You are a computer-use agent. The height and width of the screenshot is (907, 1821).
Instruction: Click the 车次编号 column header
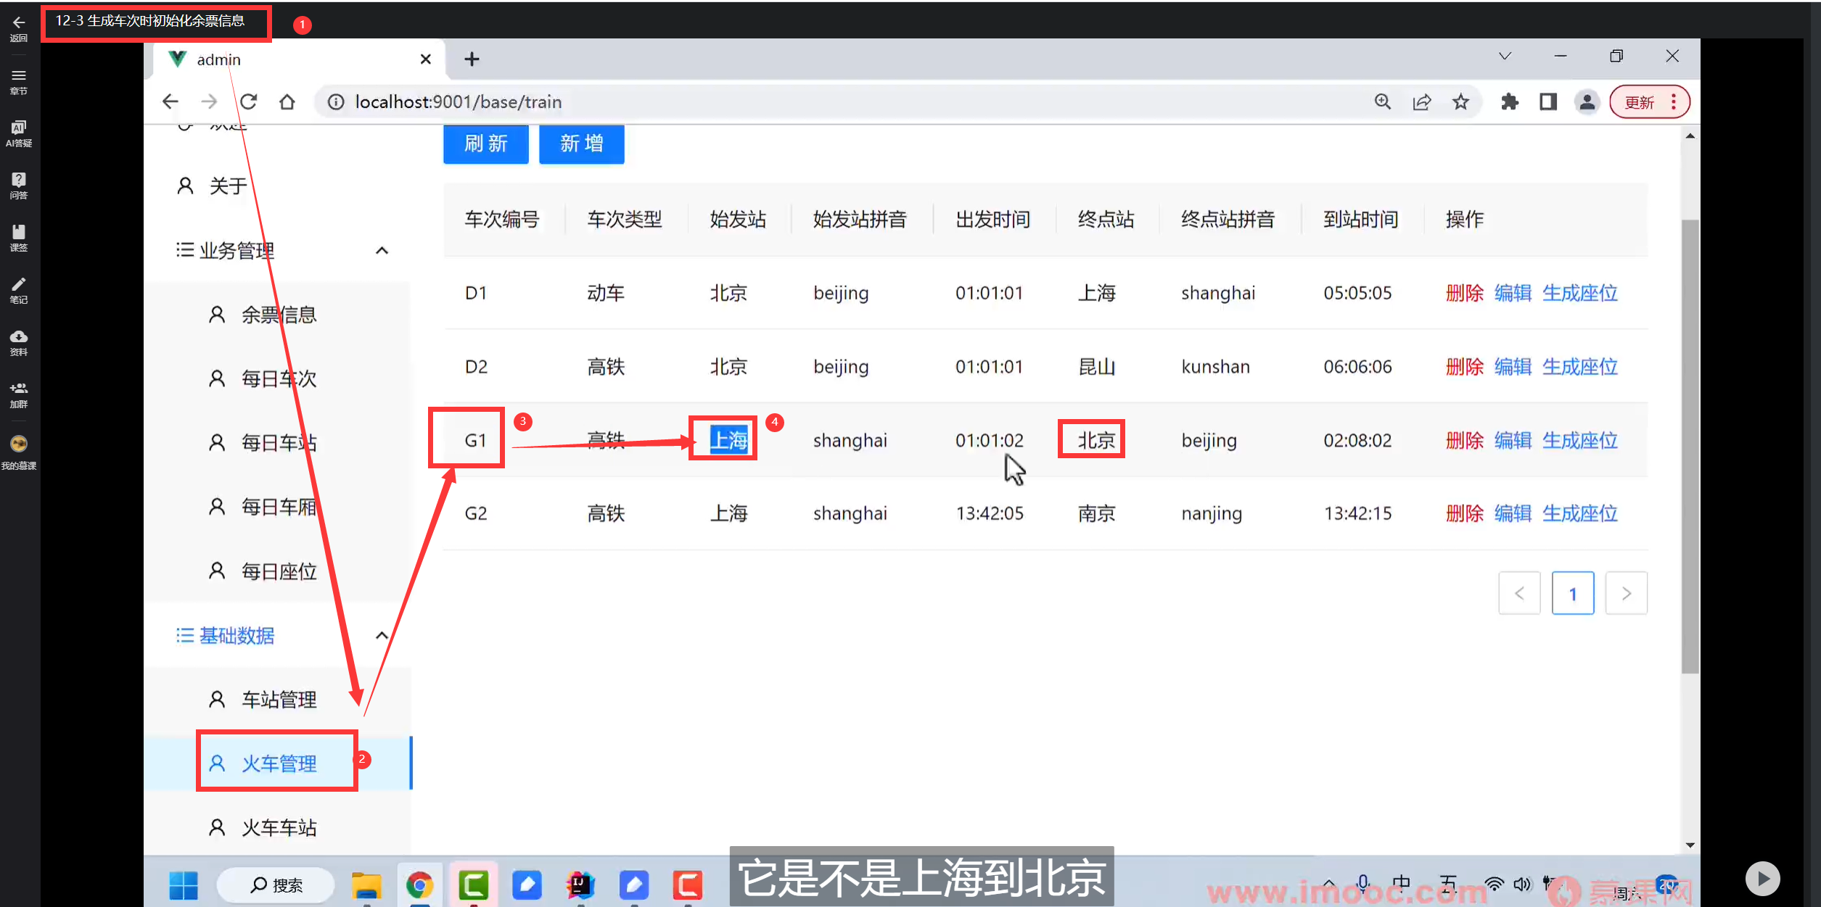pos(502,220)
